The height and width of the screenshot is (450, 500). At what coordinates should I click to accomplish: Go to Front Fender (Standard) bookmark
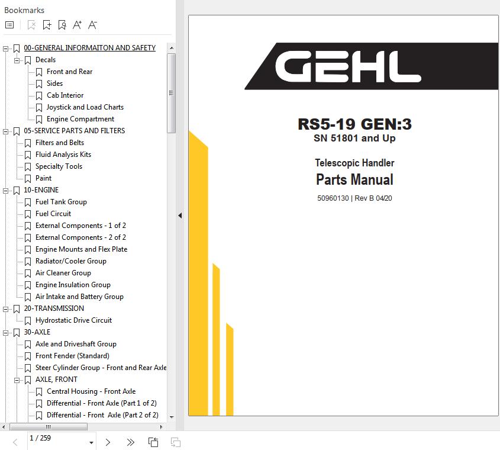click(72, 355)
